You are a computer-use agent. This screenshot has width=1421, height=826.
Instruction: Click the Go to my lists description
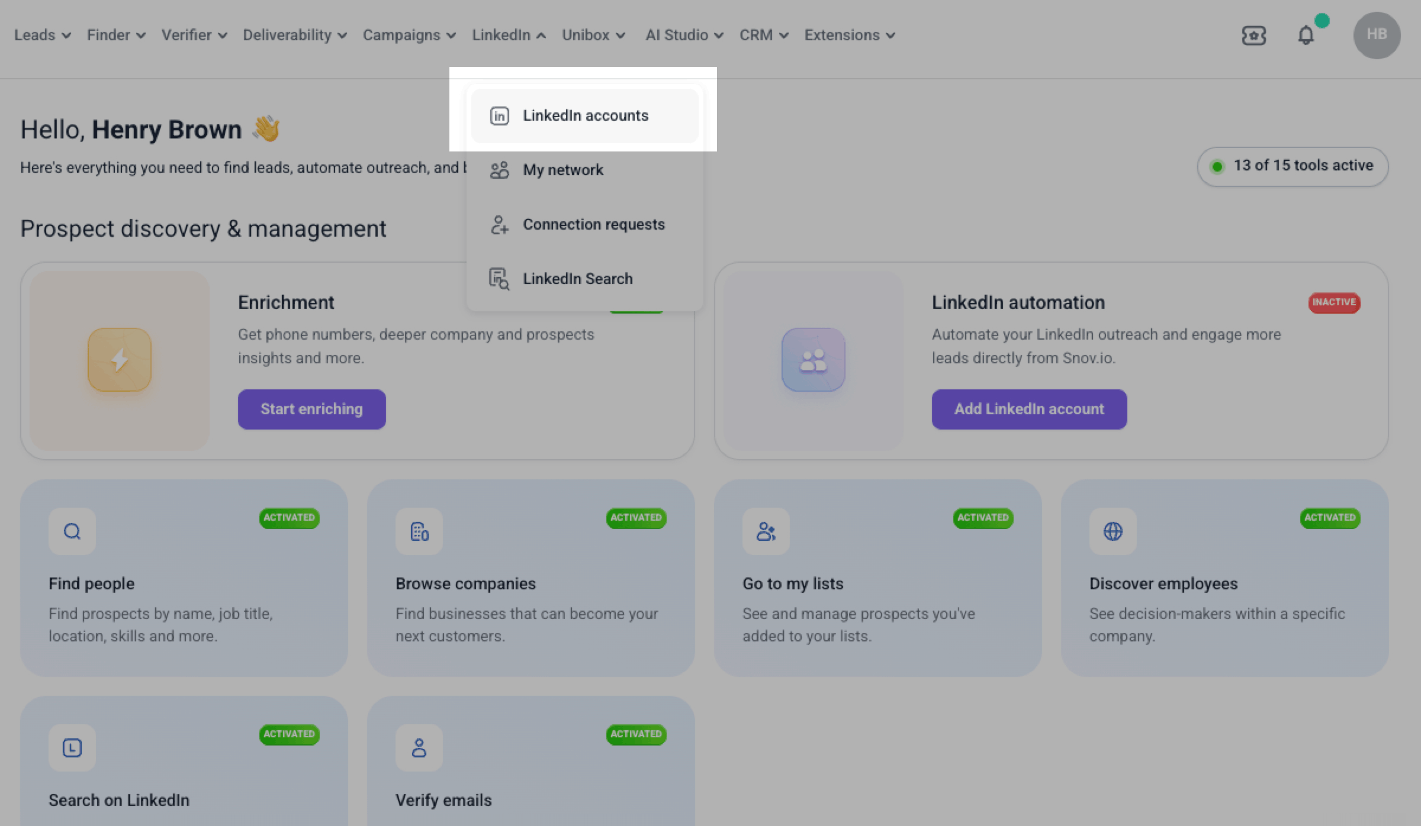pos(859,625)
